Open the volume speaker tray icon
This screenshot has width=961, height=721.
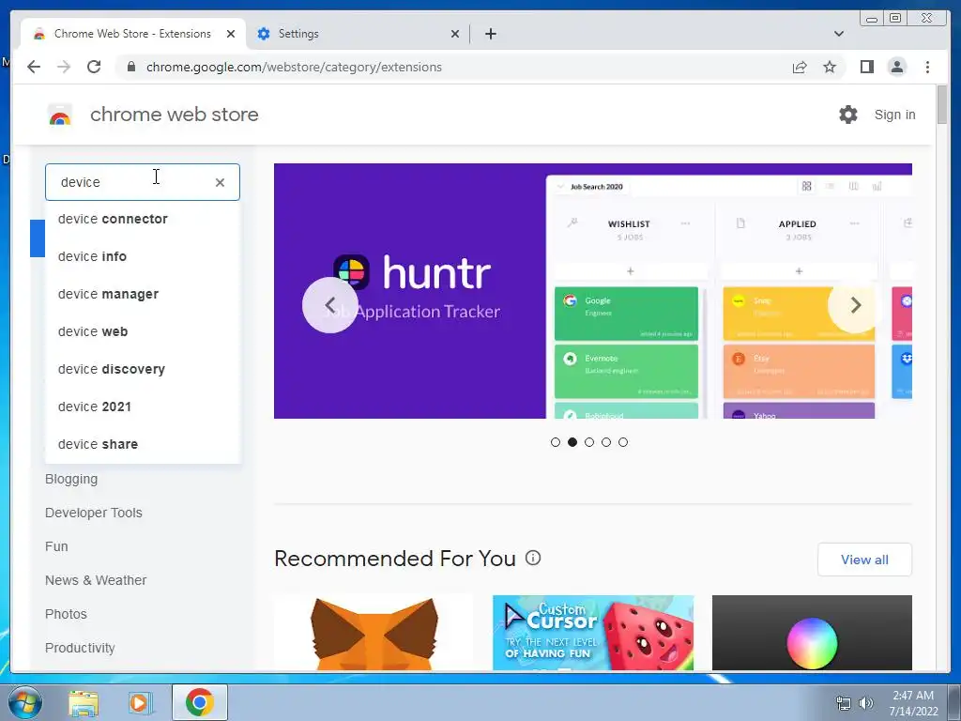(x=866, y=703)
